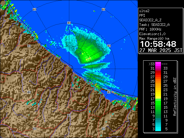Viewport: 184px width, 138px height.
Task: Pick the magenta swatch beside >33
Action: click(158, 64)
